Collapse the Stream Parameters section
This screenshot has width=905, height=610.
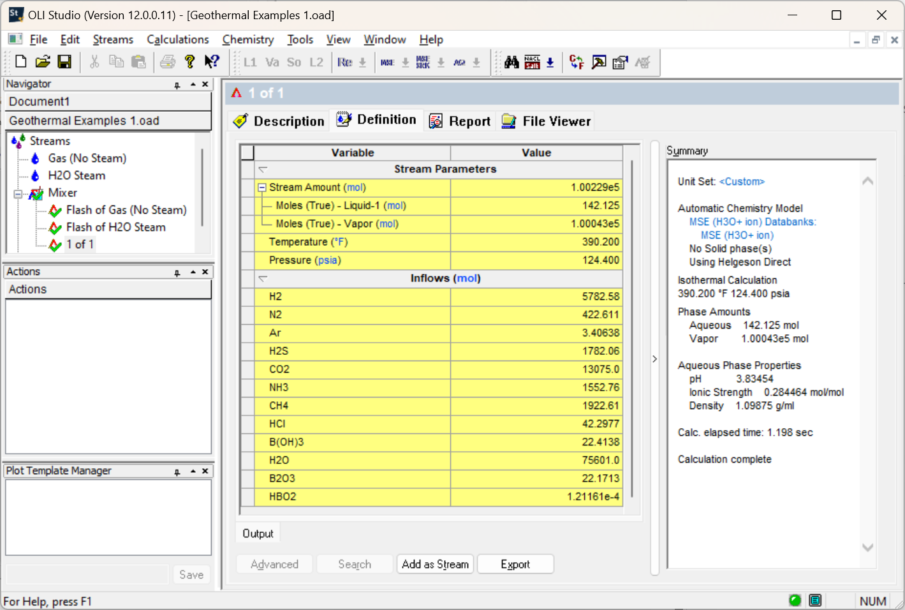pyautogui.click(x=263, y=169)
